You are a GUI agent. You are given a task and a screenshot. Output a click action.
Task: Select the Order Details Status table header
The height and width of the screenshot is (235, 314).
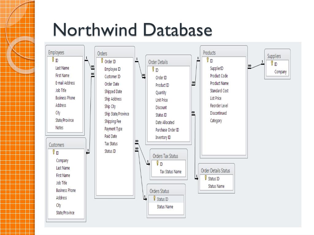tap(216, 171)
